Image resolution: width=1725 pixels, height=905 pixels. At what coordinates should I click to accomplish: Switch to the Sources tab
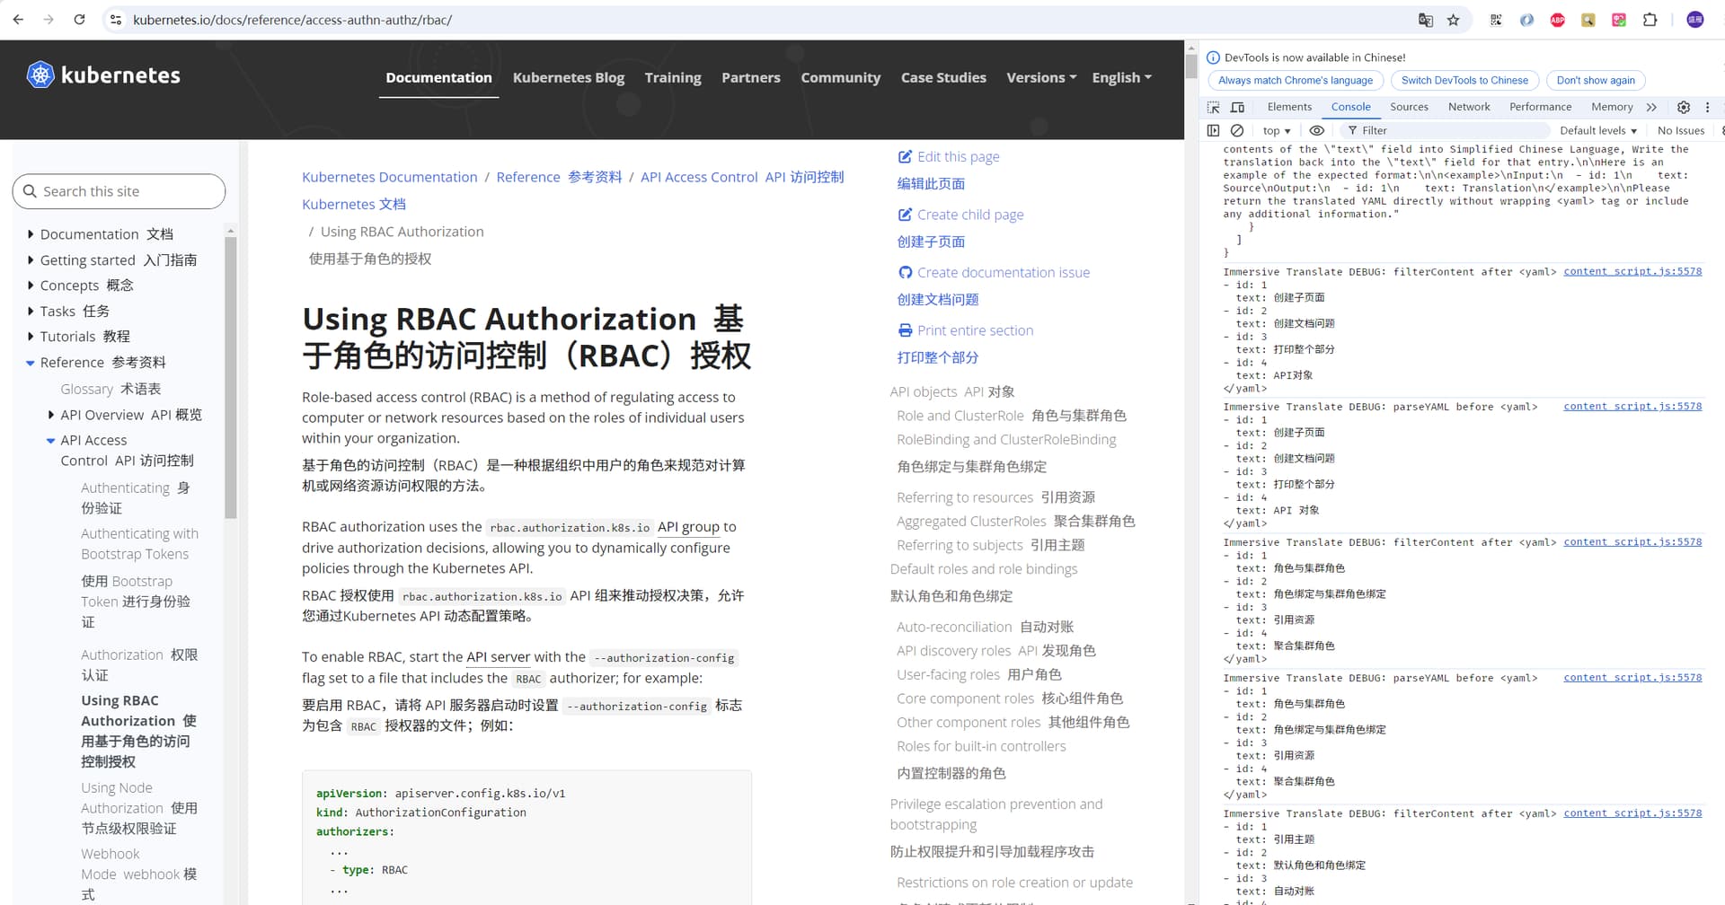(1409, 107)
